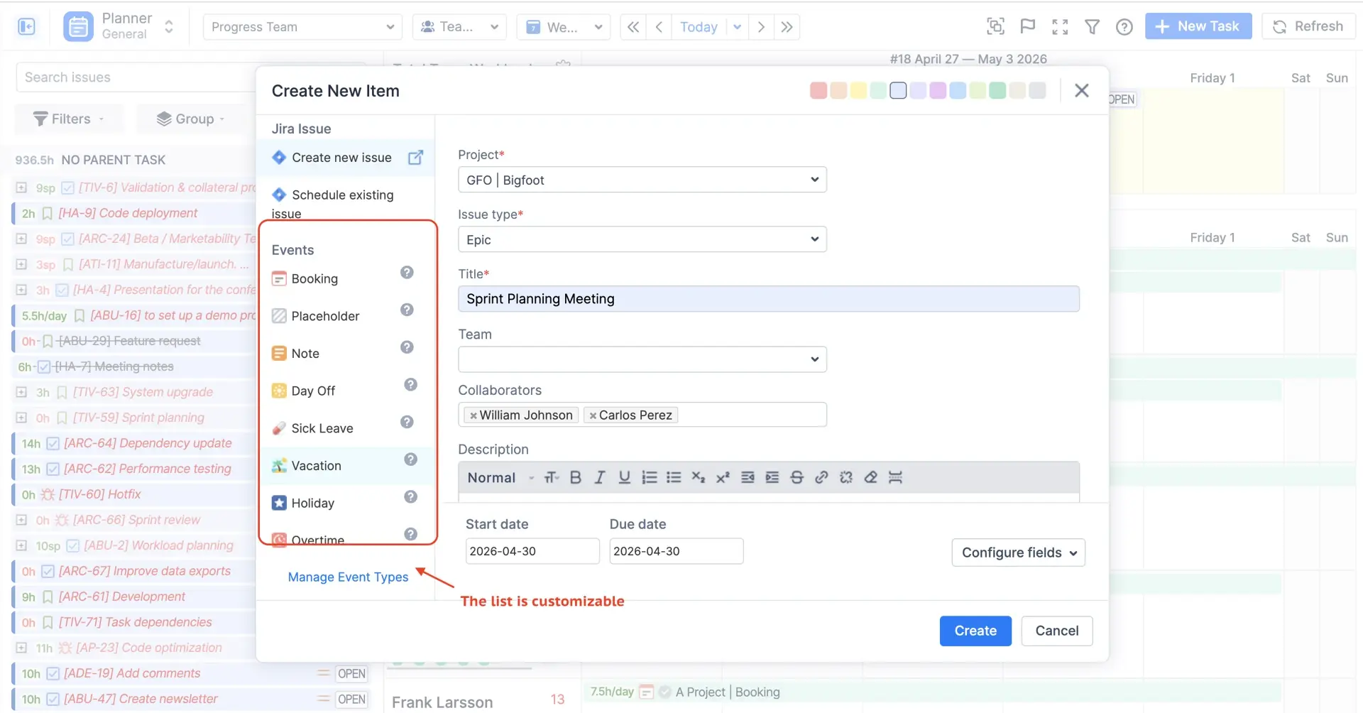Collapse sidebar with panel toggle icon
The height and width of the screenshot is (713, 1363).
[x=27, y=26]
